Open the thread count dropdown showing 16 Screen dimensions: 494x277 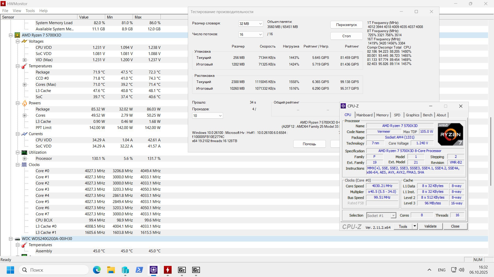250,34
